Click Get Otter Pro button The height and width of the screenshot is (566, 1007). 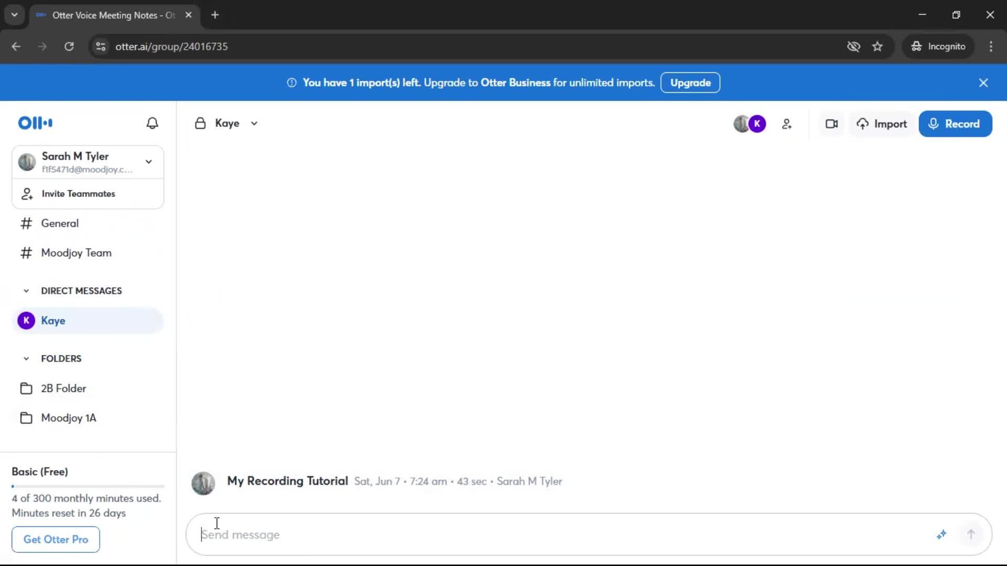(56, 540)
